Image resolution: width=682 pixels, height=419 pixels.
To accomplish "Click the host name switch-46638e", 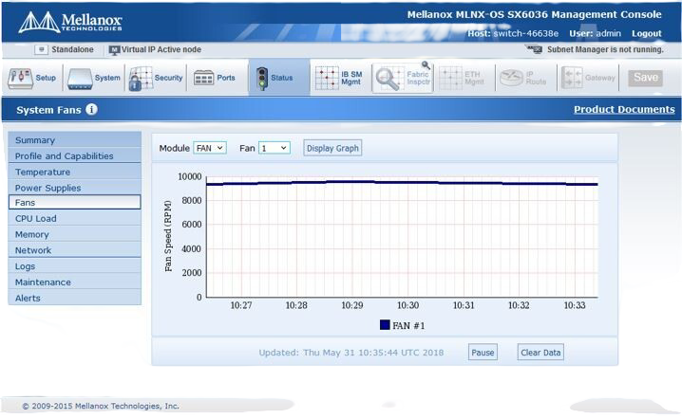I will [x=526, y=33].
